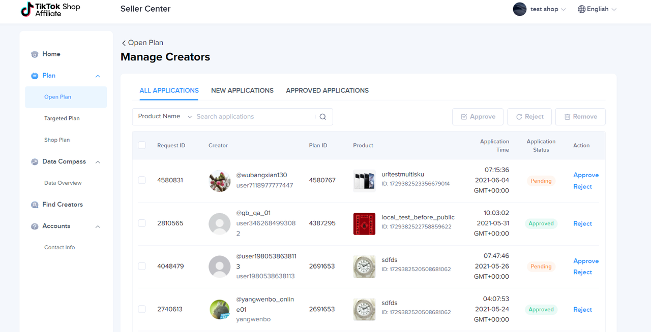Check the box for request 4580831

pos(142,180)
